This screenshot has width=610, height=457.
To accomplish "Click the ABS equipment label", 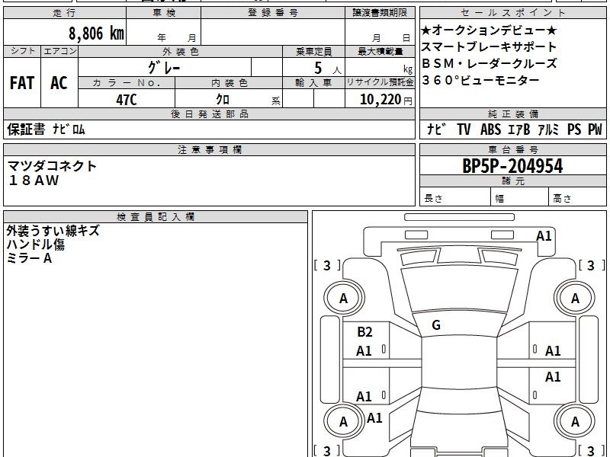I will pyautogui.click(x=490, y=129).
